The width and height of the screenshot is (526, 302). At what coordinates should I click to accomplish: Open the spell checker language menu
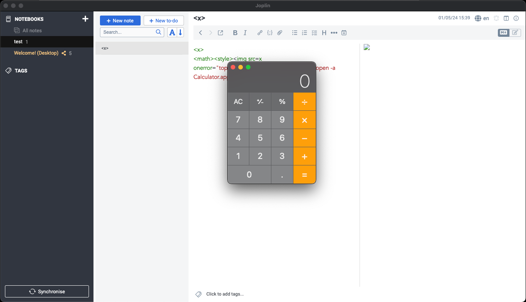(x=482, y=18)
